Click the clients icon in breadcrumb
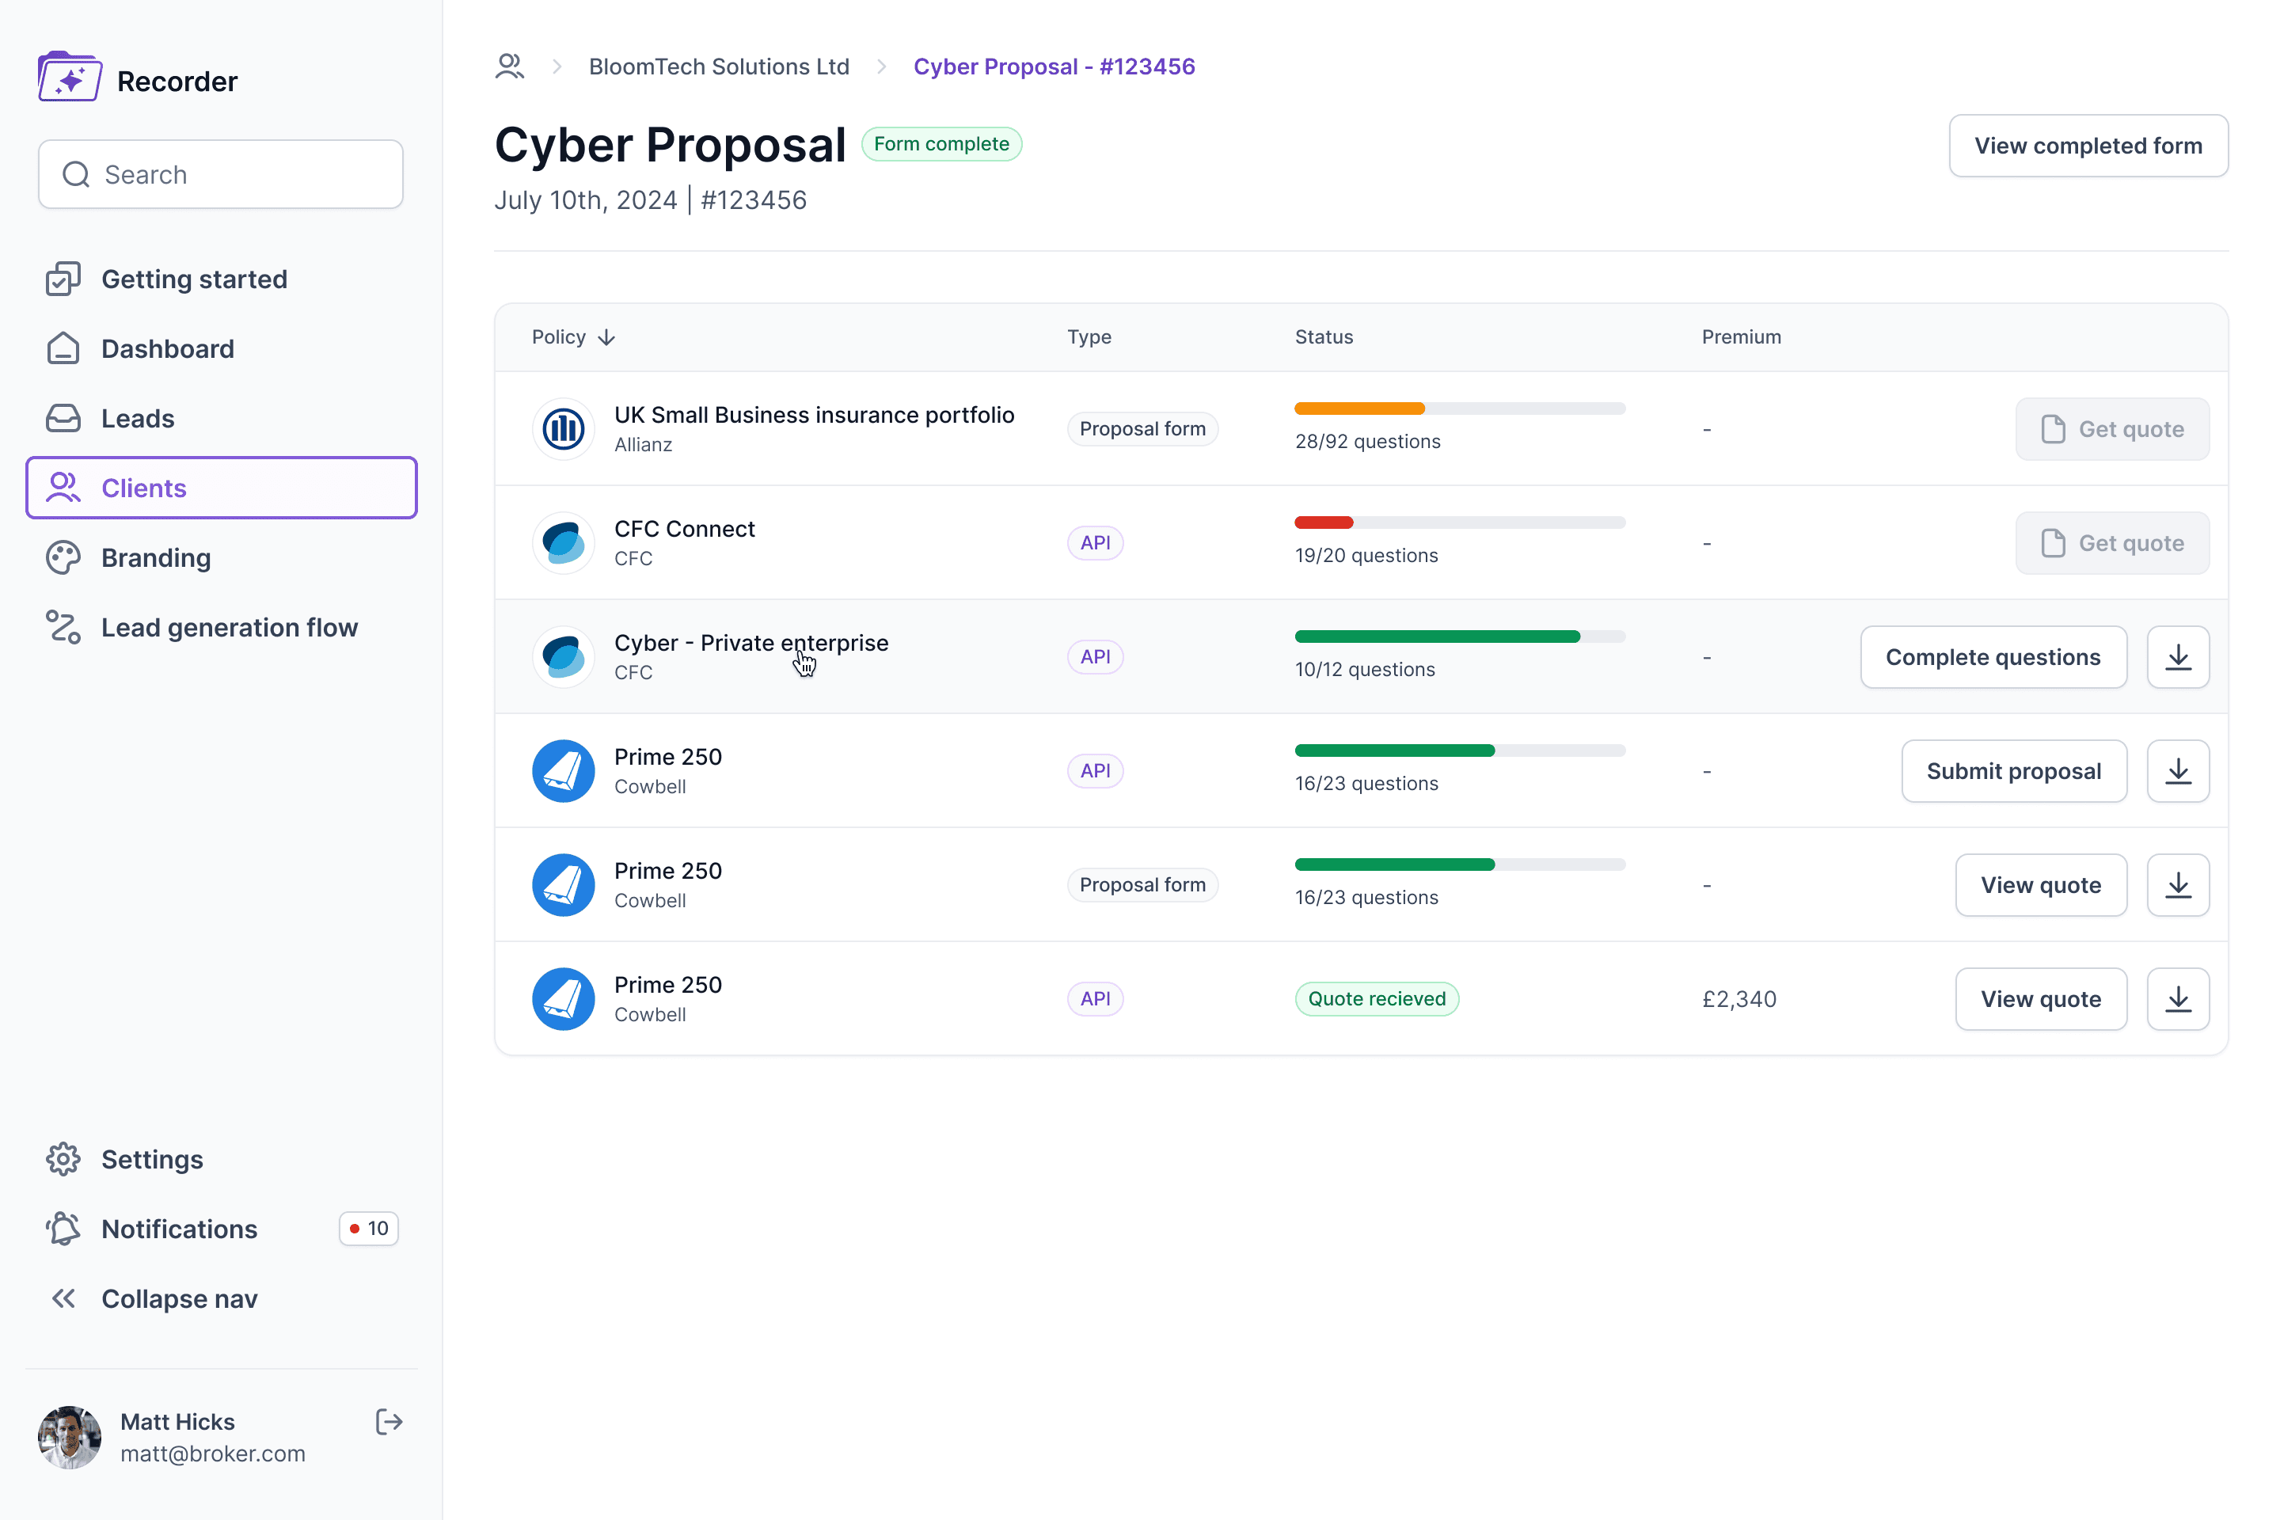The height and width of the screenshot is (1520, 2280). [x=510, y=66]
